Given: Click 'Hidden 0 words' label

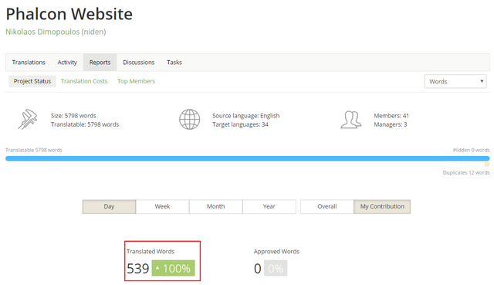Looking at the screenshot, I should point(472,150).
